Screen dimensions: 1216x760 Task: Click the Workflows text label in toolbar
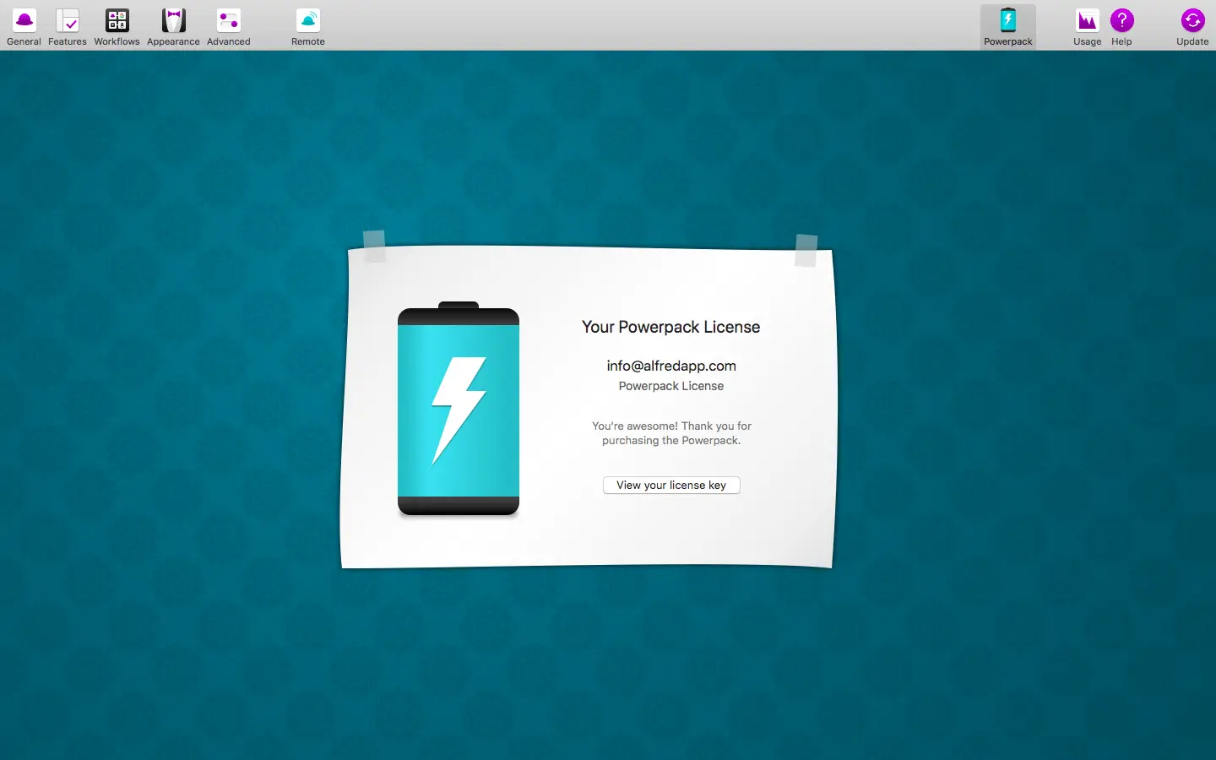[x=117, y=41]
